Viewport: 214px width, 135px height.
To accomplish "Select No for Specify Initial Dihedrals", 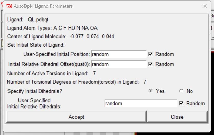I will (181, 91).
